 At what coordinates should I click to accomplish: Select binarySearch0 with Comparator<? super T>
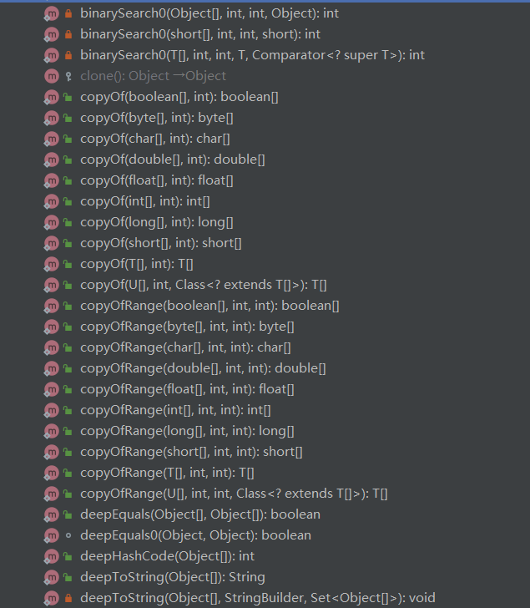tap(252, 55)
